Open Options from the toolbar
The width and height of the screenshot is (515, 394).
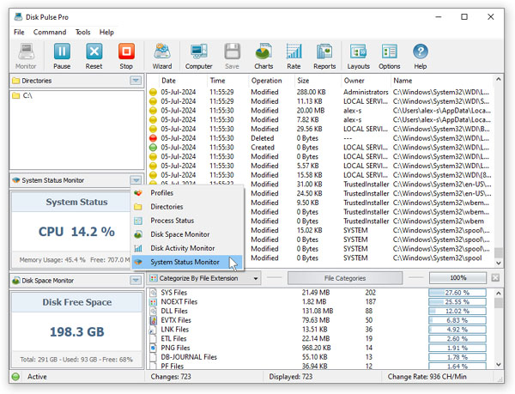coord(389,52)
